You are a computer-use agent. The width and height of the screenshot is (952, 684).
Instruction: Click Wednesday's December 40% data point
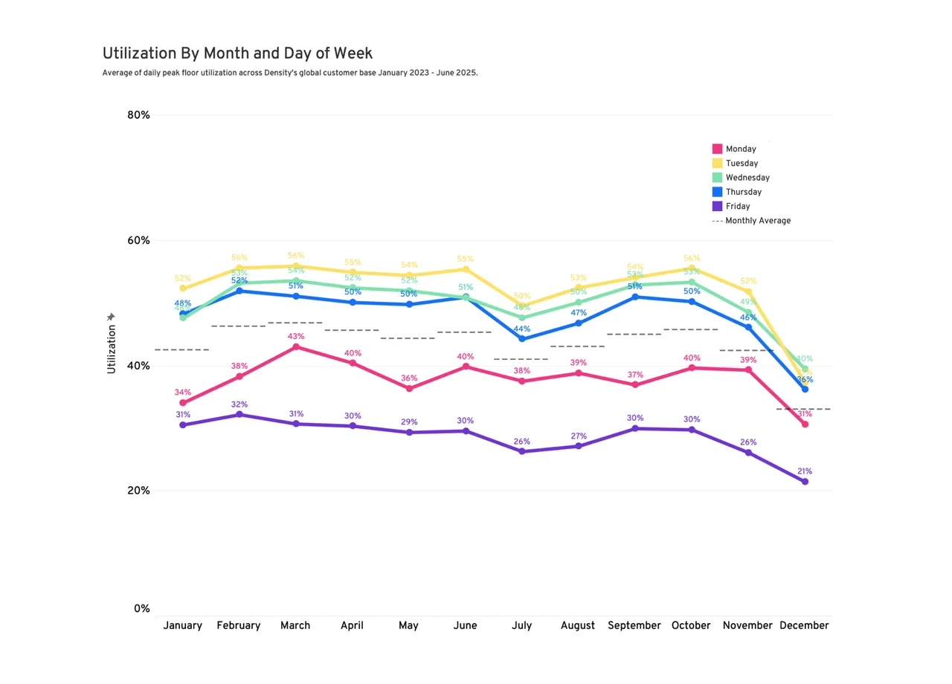[805, 369]
